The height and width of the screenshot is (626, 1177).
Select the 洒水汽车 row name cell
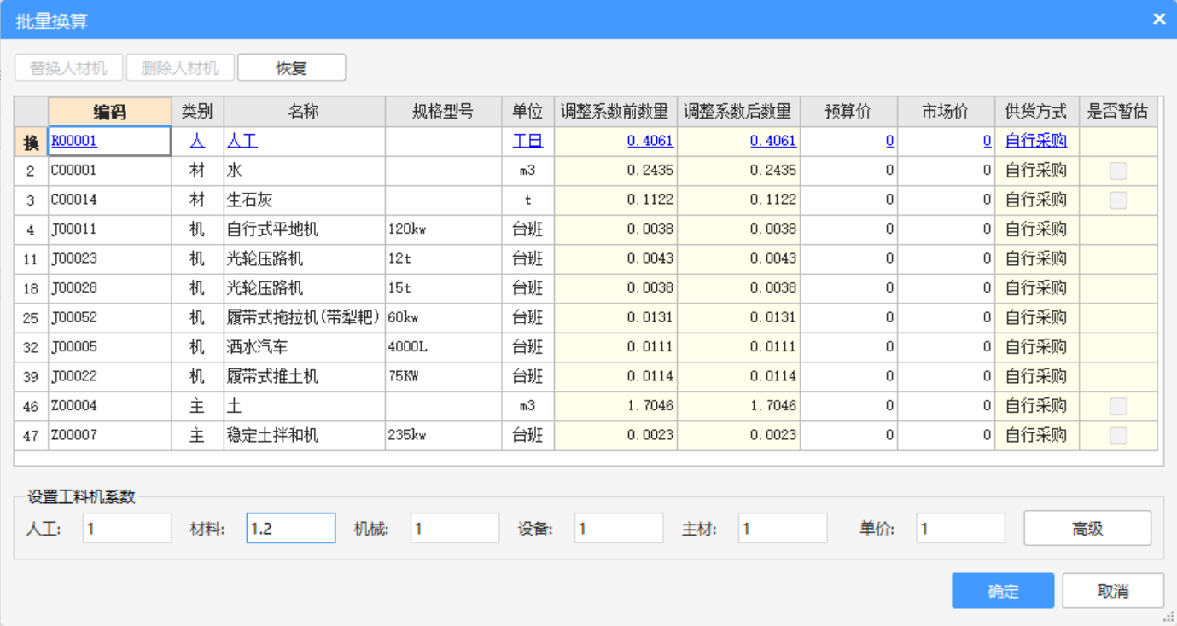(x=304, y=347)
